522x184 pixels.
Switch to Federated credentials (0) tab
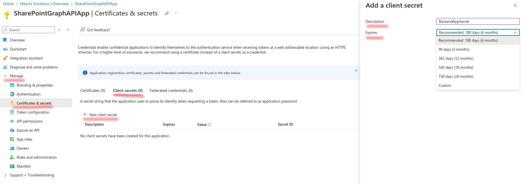pos(171,90)
